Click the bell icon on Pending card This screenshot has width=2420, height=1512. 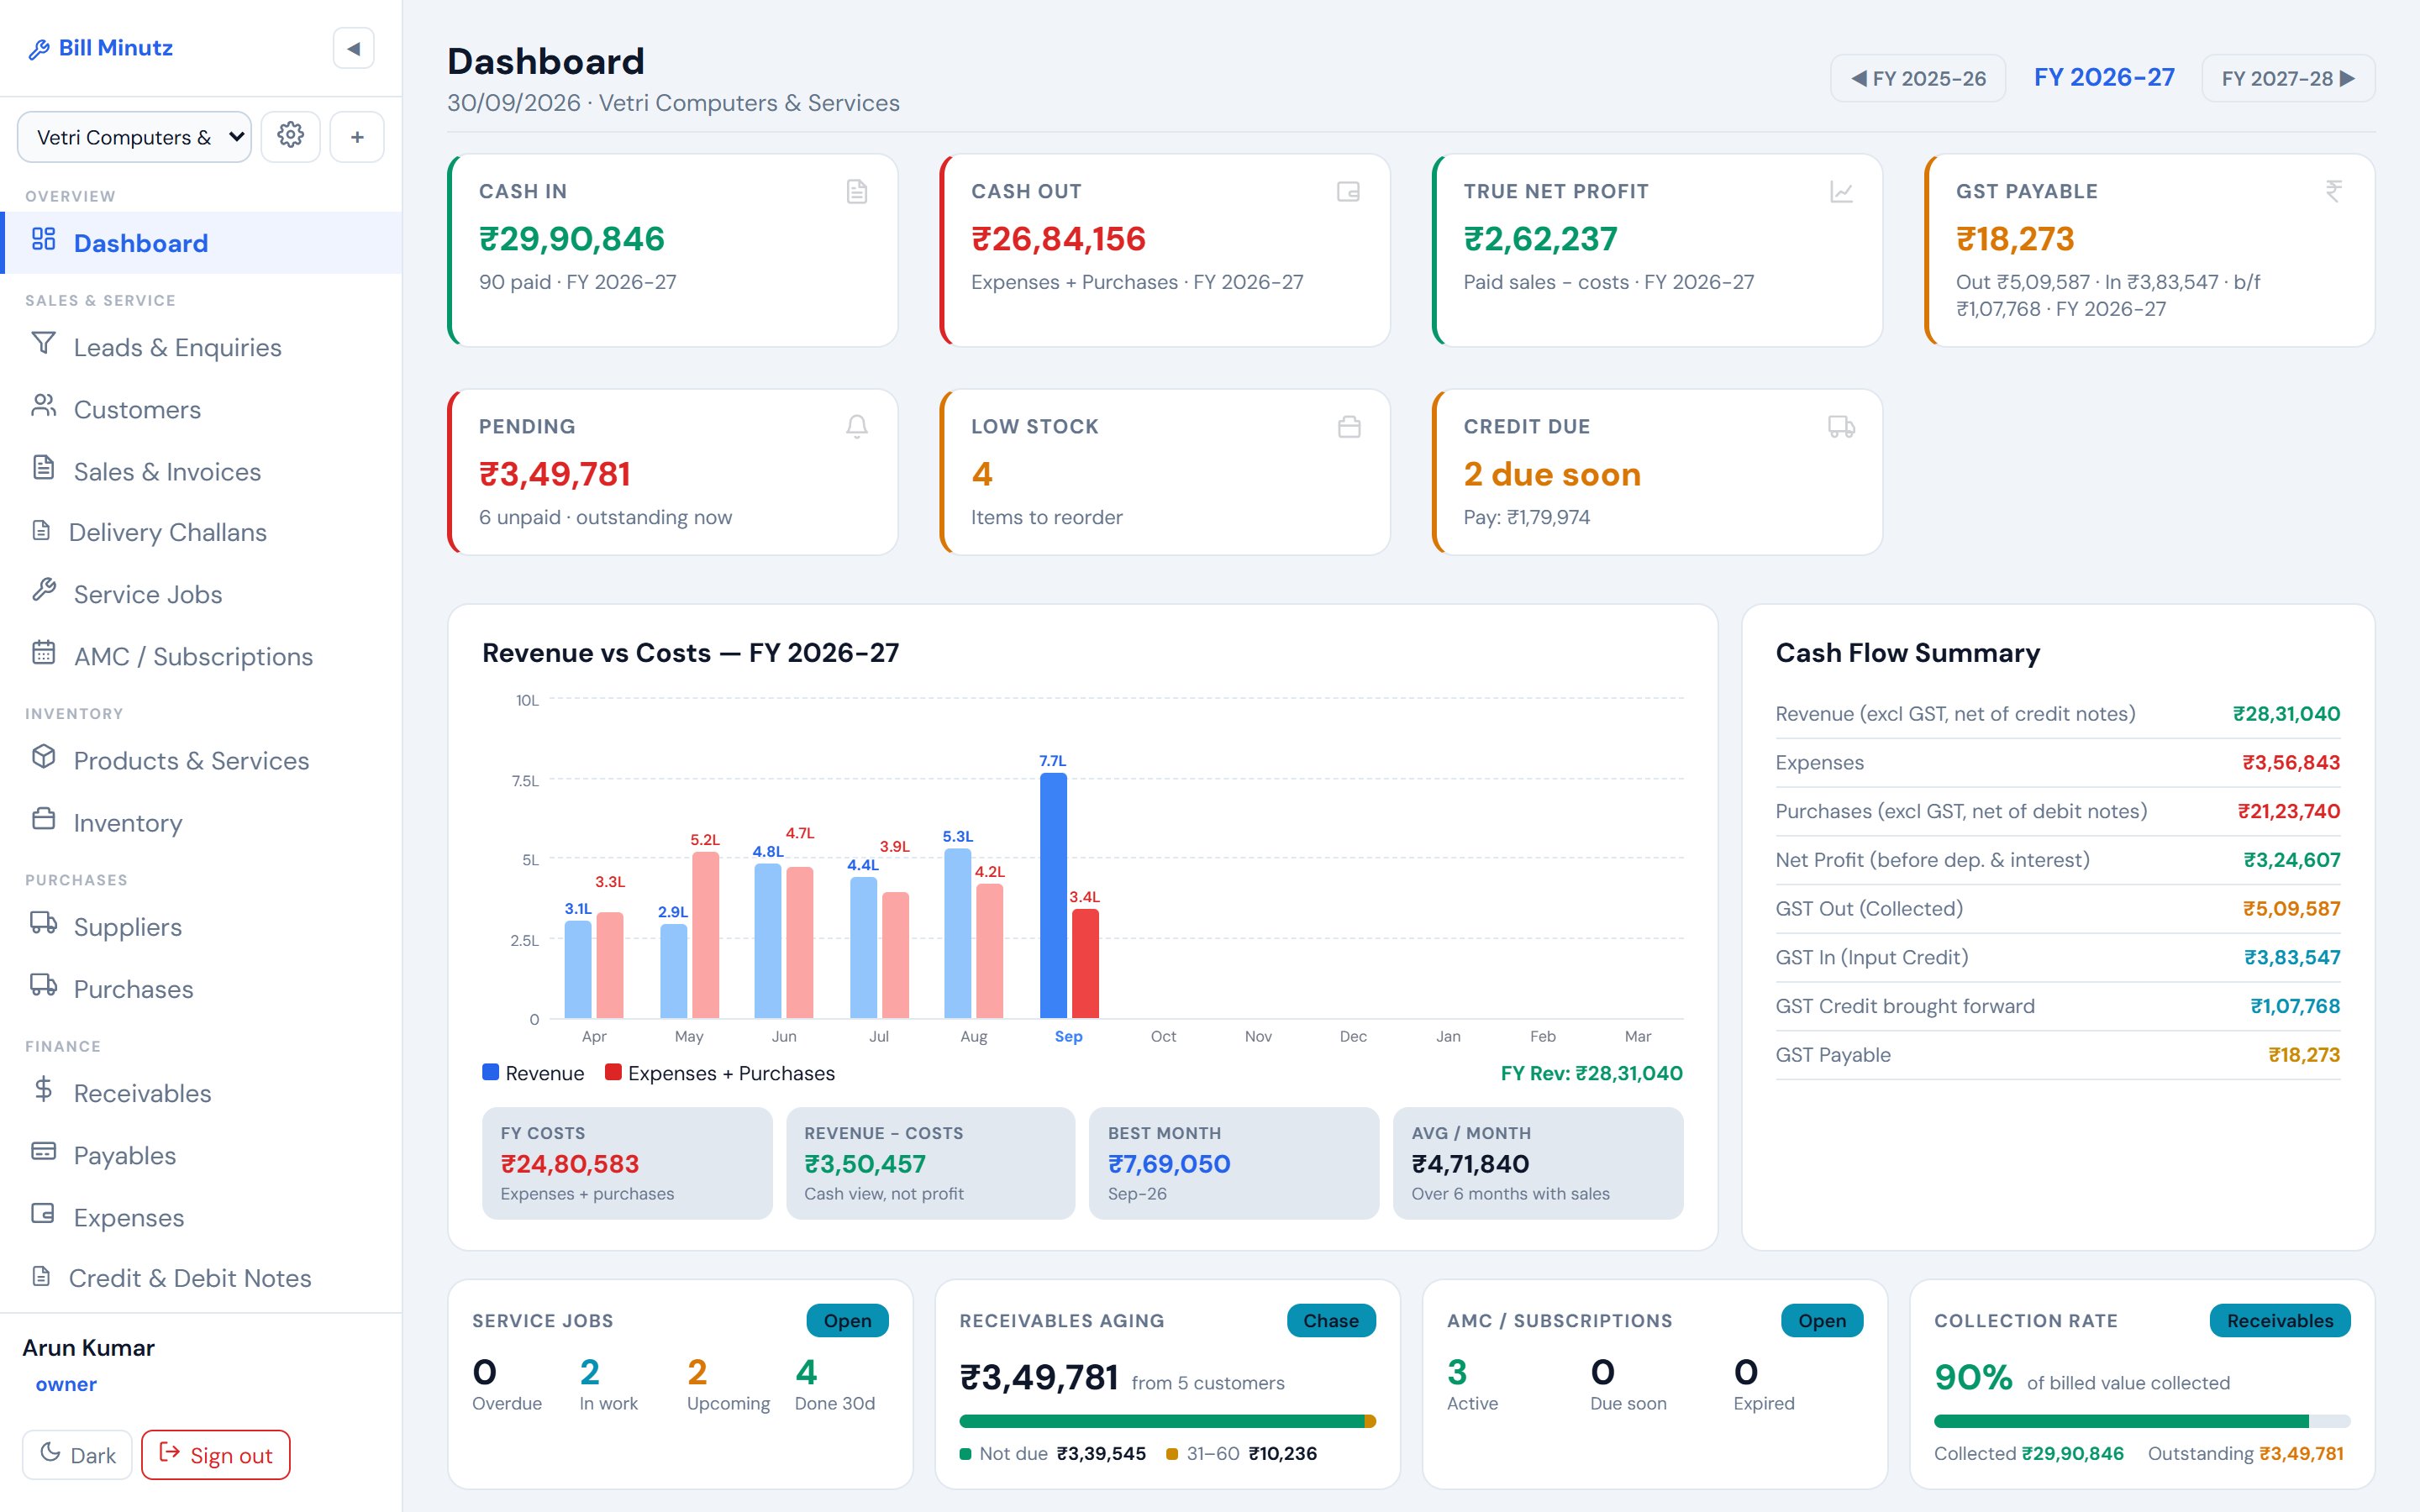[x=857, y=427]
